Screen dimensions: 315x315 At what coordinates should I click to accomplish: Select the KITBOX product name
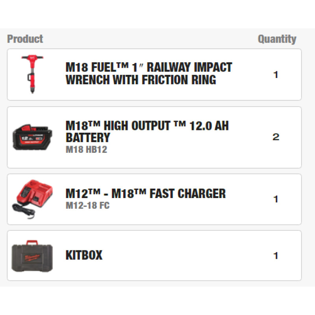click(84, 255)
